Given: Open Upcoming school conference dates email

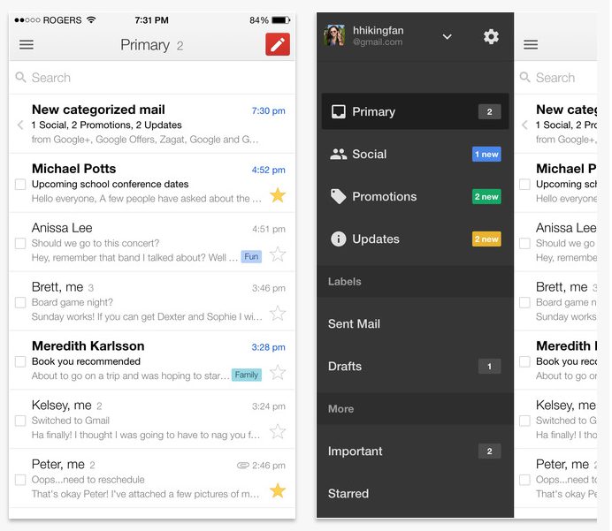Looking at the screenshot, I should [x=152, y=183].
